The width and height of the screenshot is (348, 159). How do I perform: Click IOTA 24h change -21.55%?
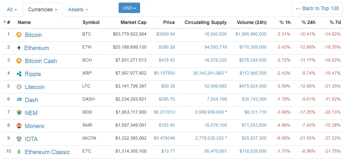(307, 138)
